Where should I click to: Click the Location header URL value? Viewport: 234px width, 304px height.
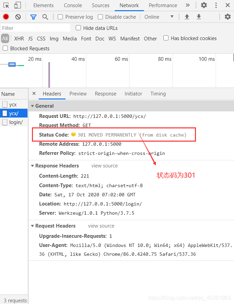point(103,204)
